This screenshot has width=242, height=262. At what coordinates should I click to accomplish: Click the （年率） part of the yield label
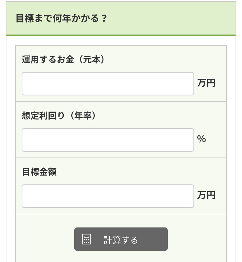click(83, 115)
